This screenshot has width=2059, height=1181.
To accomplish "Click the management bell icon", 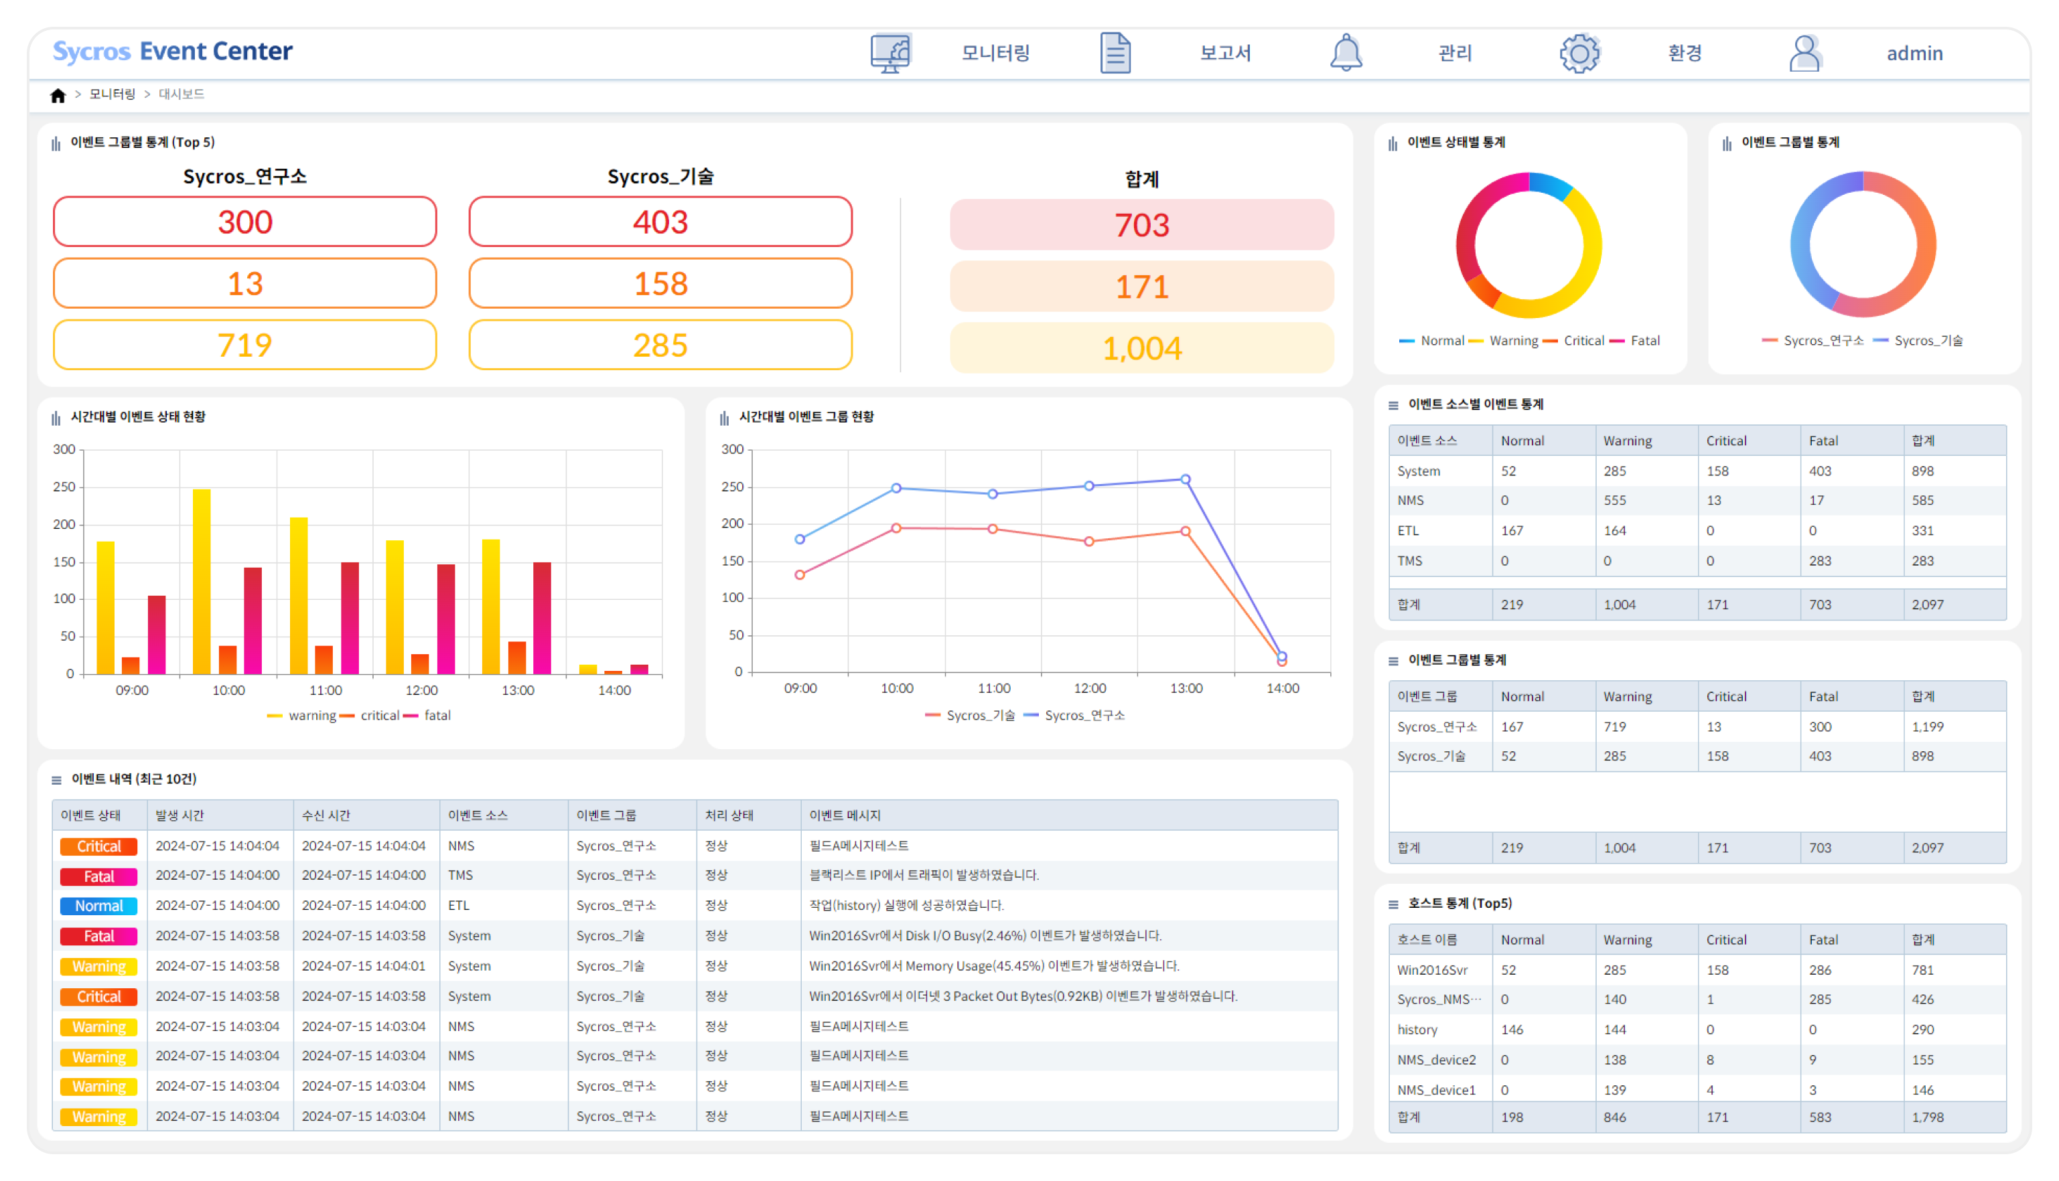I will [x=1346, y=53].
